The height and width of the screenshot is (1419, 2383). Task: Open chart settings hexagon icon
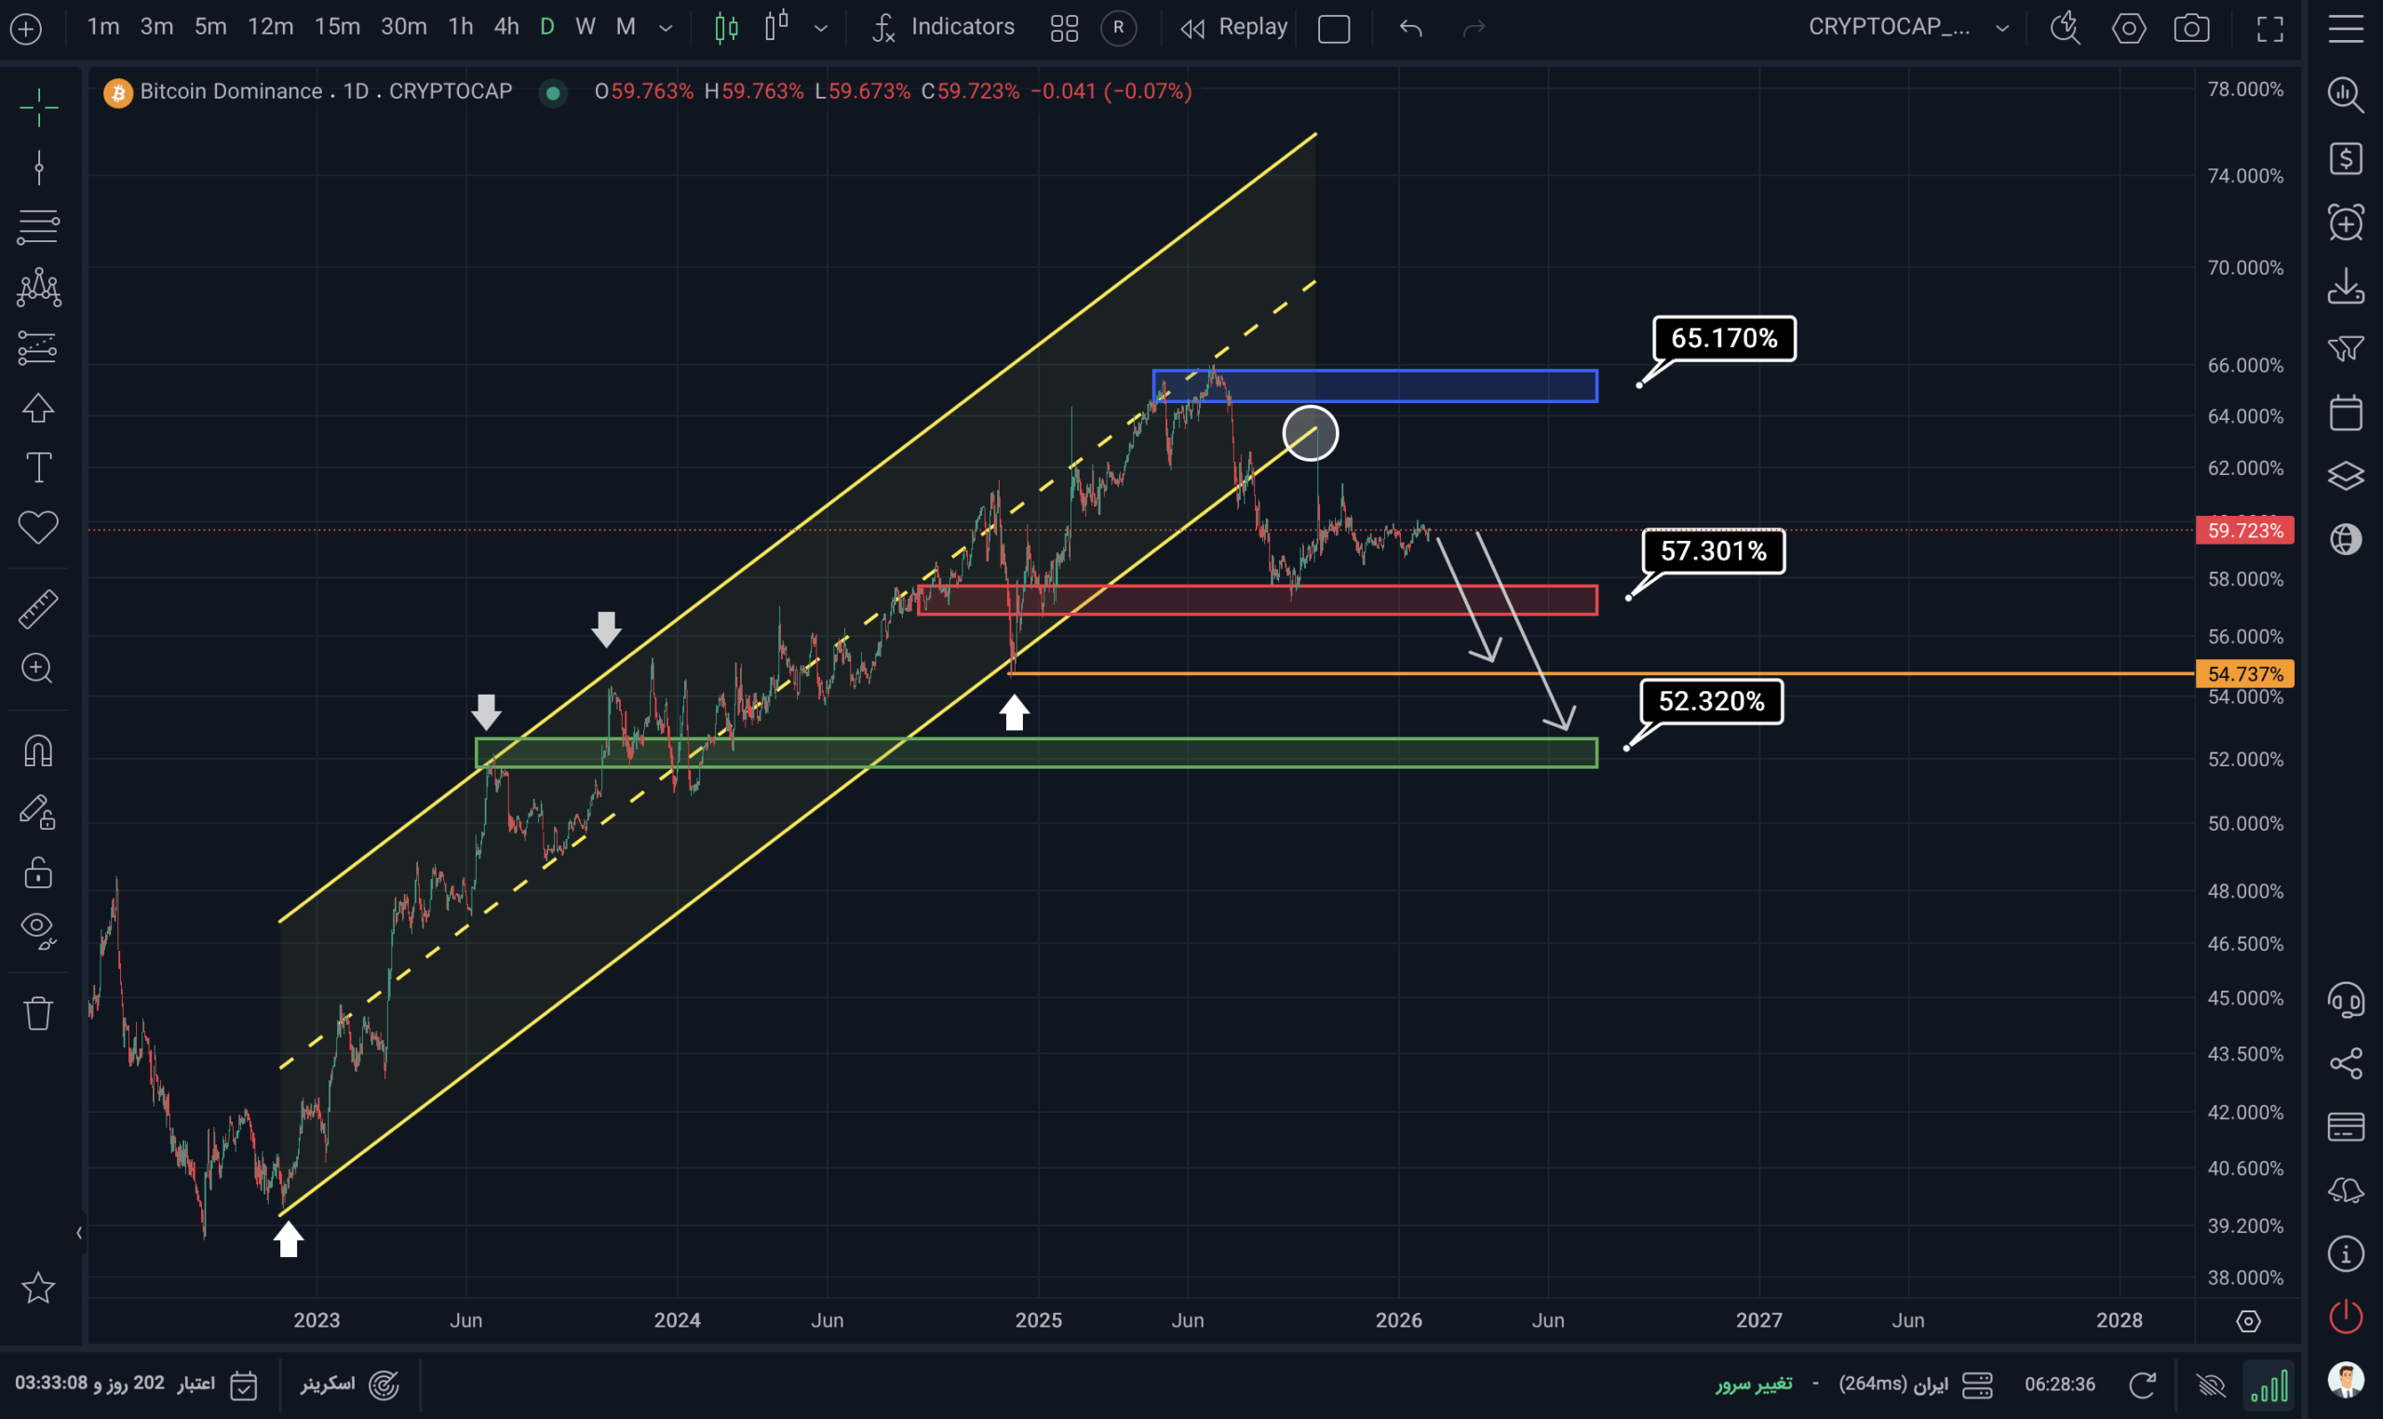pos(2128,29)
